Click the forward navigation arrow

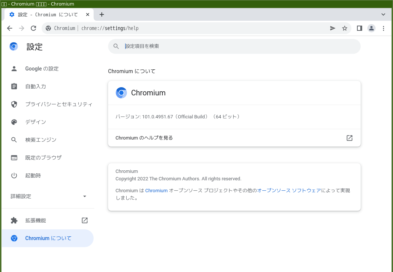[x=22, y=28]
